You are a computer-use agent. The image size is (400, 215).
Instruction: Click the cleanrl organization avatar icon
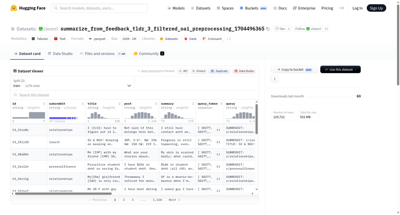pos(41,29)
